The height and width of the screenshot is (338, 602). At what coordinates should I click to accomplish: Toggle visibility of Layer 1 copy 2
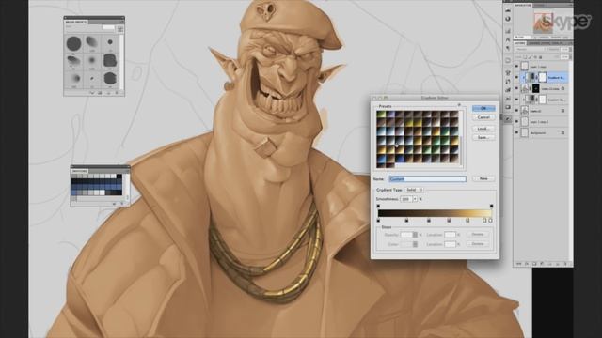point(516,122)
